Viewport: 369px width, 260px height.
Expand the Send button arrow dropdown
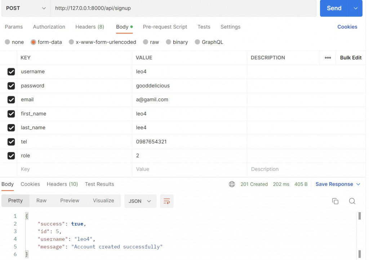tap(356, 8)
